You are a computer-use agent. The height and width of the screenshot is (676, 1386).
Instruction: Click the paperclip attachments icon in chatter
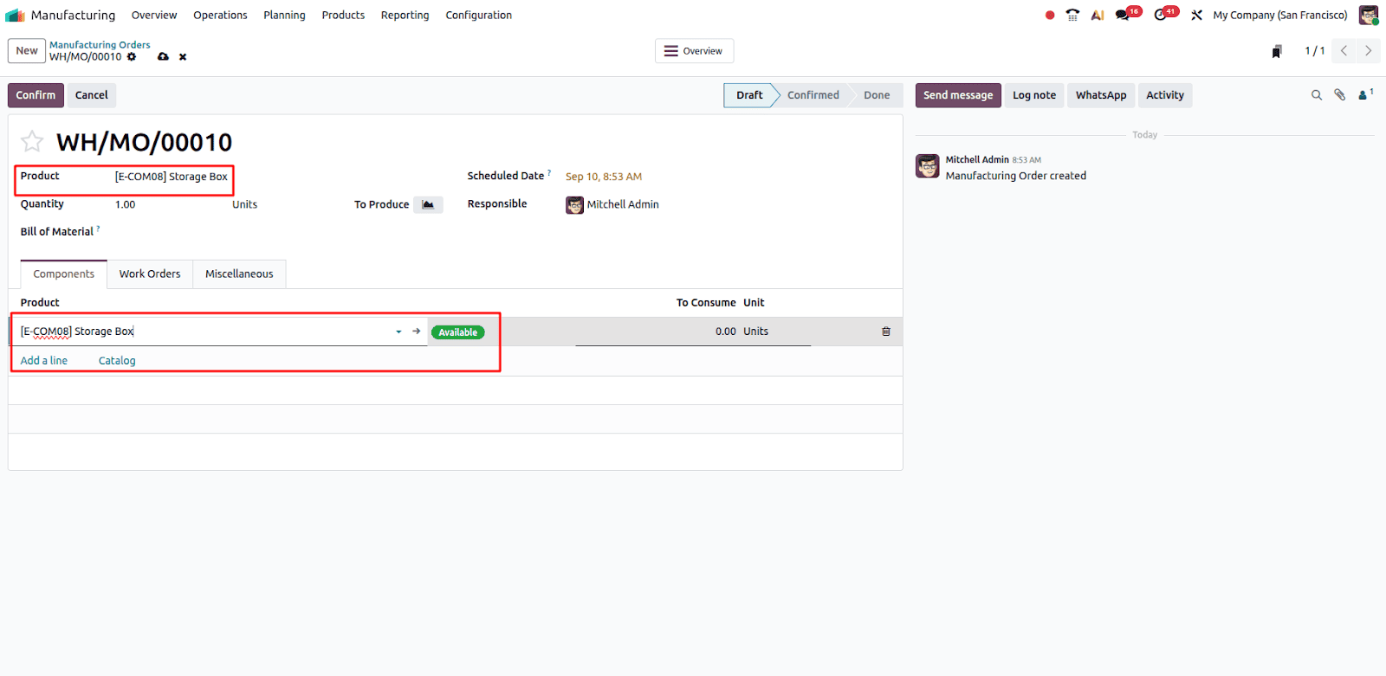1339,95
